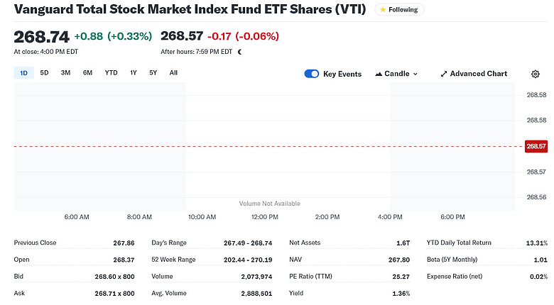Screen dimensions: 554x305
Task: Click Open value 268.37
Action: pos(124,260)
